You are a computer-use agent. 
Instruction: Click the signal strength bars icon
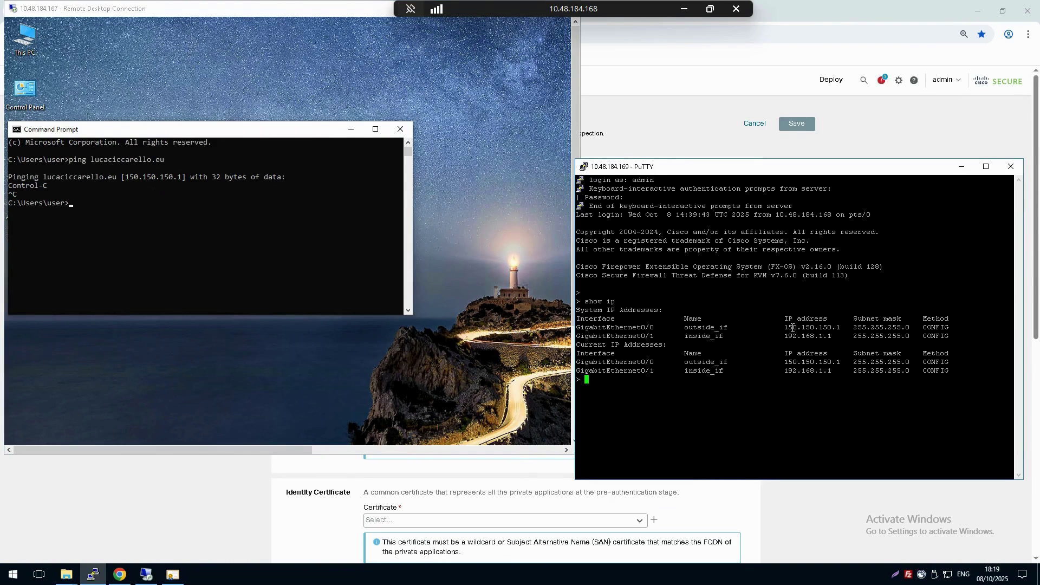point(437,9)
